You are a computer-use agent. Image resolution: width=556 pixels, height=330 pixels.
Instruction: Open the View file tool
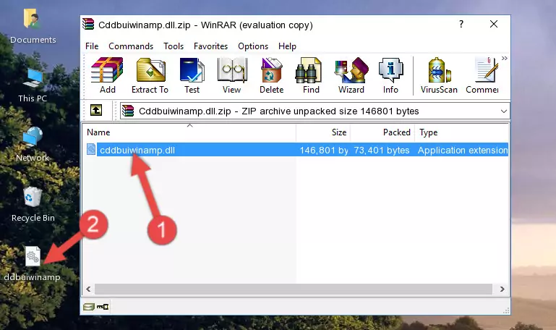[232, 75]
